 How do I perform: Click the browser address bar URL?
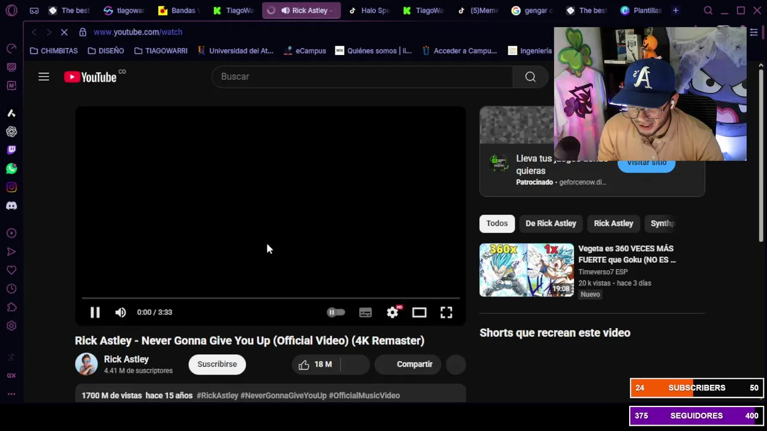(x=138, y=32)
